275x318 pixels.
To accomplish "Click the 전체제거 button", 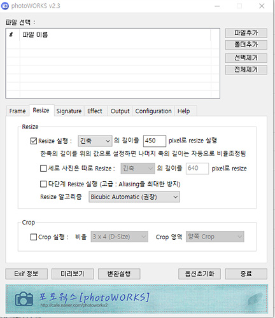I will (246, 70).
